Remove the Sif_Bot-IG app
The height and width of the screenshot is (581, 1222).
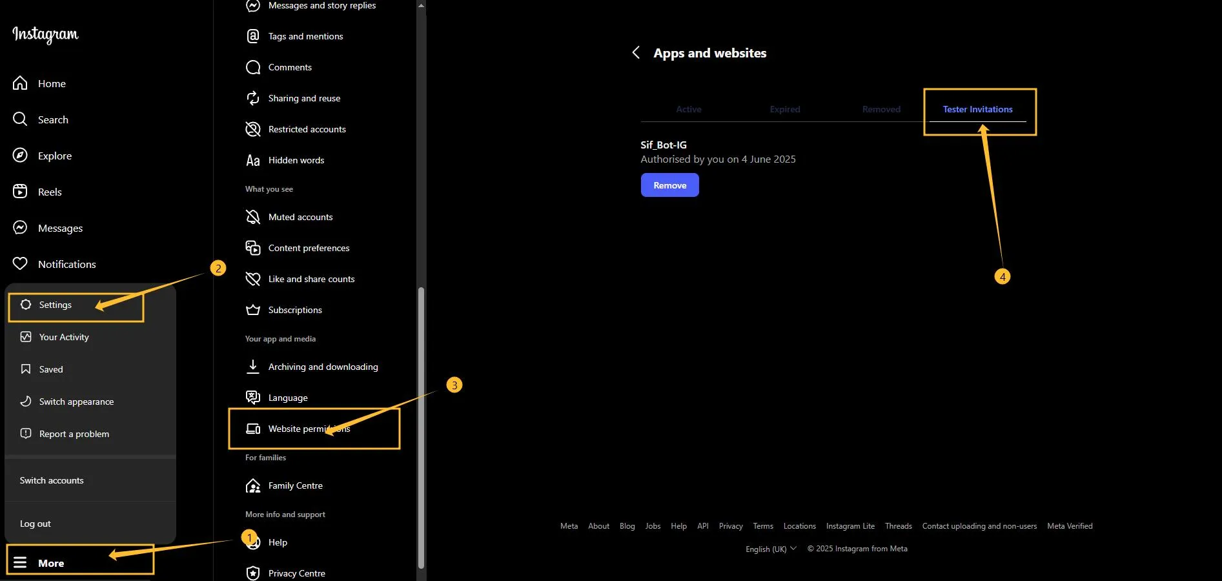[x=669, y=185]
